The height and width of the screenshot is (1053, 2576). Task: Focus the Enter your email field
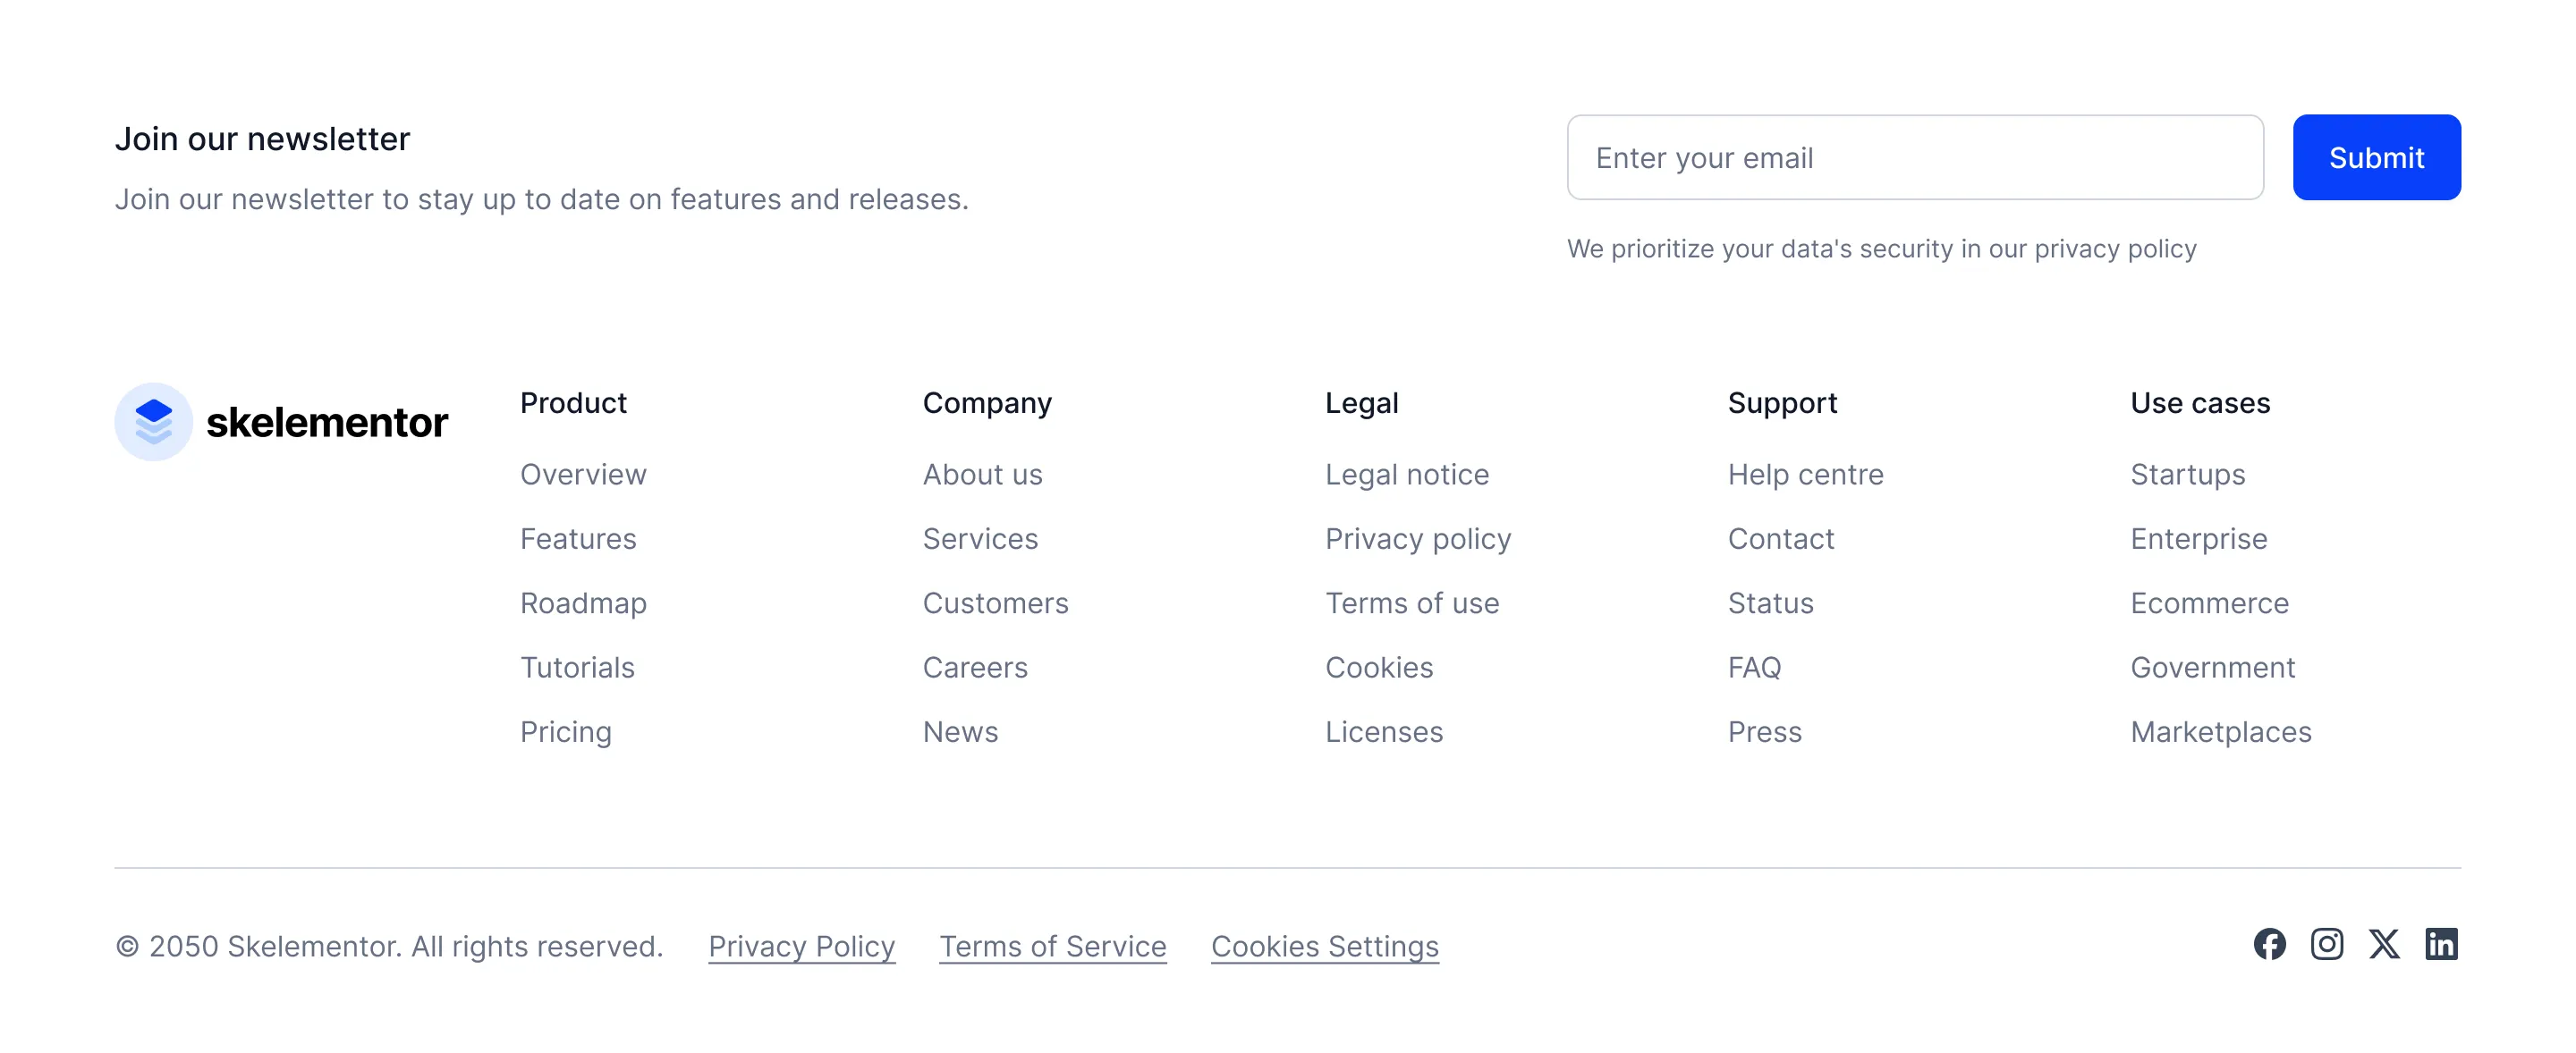1914,158
